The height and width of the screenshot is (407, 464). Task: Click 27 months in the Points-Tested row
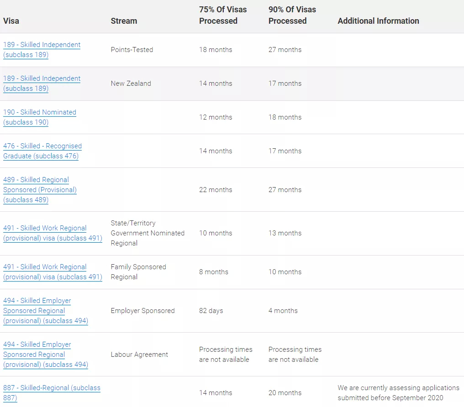[x=285, y=50]
